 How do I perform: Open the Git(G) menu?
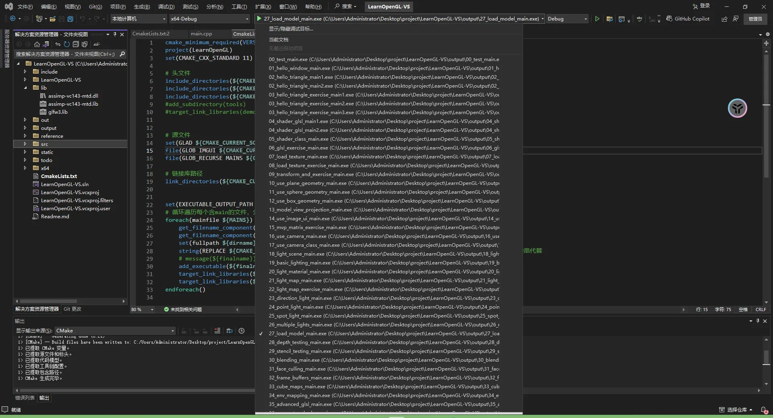point(95,6)
